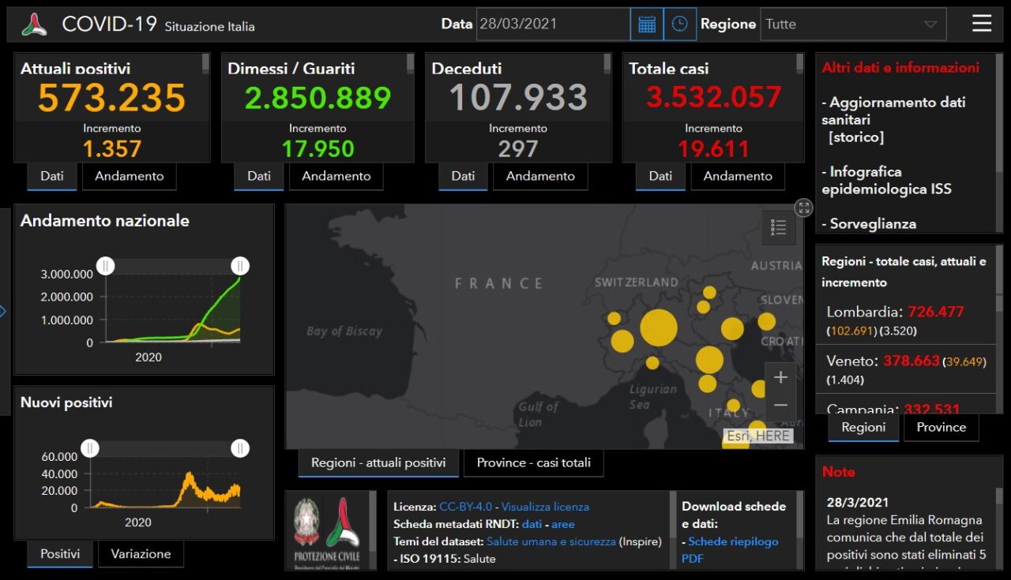Grab right handle of Nuovi positivi slider
1011x580 pixels.
click(x=240, y=448)
